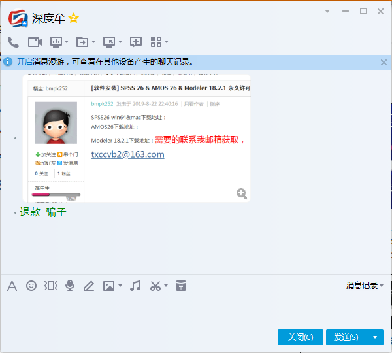Click the magnifier zoom icon on image

[x=242, y=193]
